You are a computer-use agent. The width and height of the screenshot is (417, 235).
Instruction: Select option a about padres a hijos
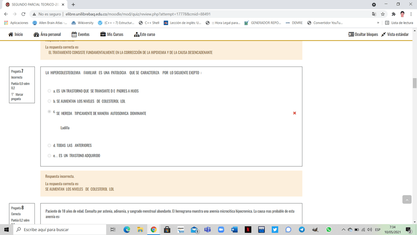click(x=49, y=91)
